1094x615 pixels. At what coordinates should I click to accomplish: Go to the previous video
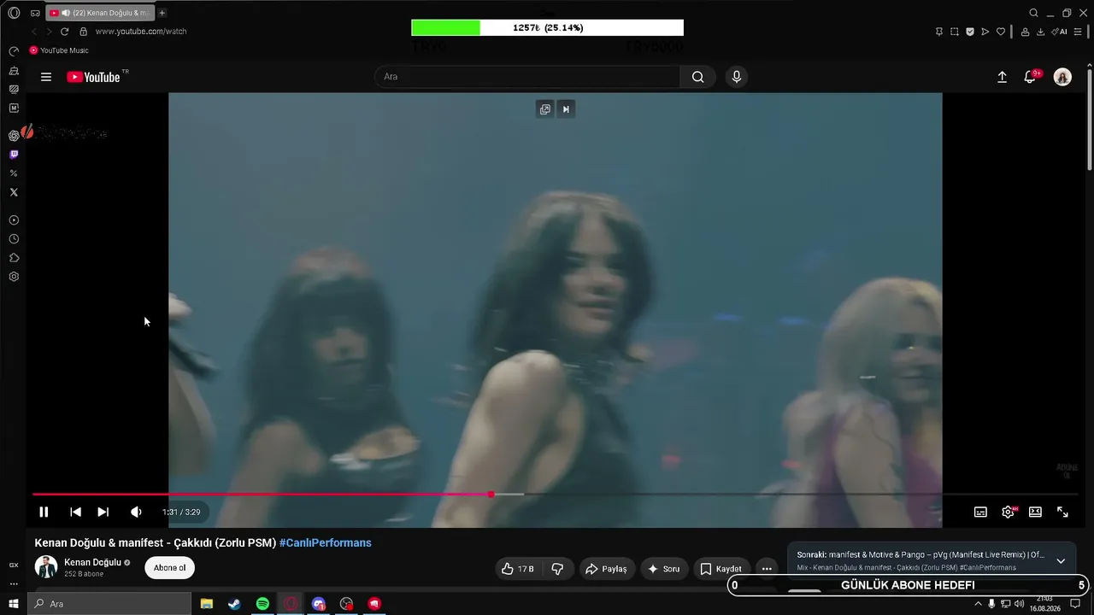[75, 512]
